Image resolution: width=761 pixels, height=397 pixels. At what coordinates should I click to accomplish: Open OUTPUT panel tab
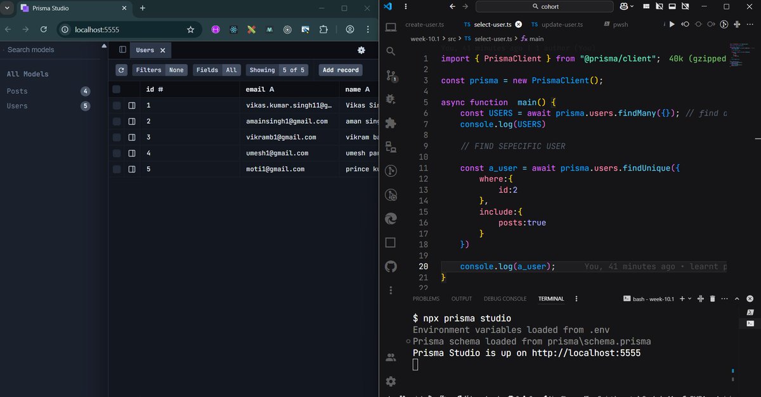click(462, 299)
